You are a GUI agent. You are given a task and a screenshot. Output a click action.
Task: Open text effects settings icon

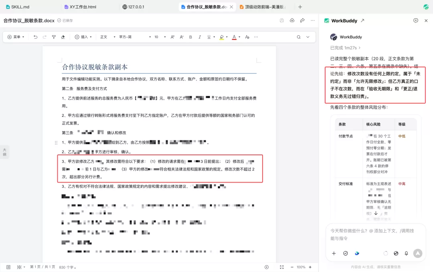pos(247,37)
